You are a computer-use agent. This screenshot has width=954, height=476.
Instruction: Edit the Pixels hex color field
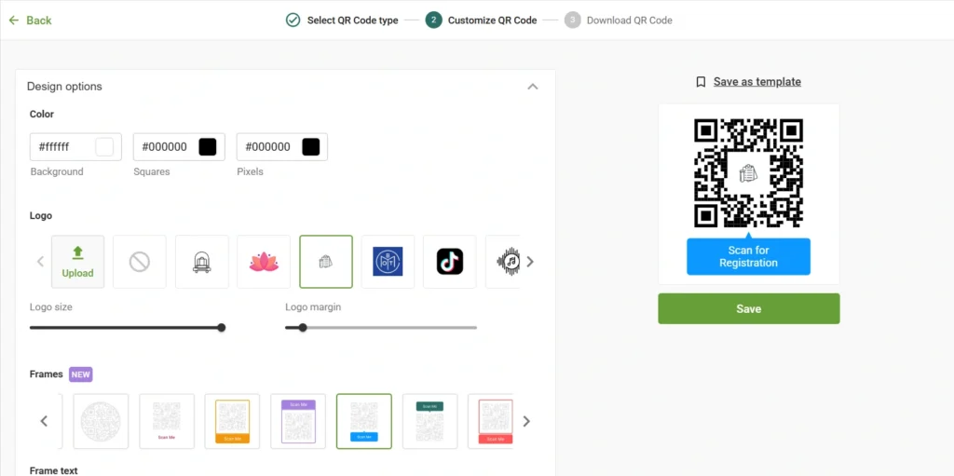[281, 146]
